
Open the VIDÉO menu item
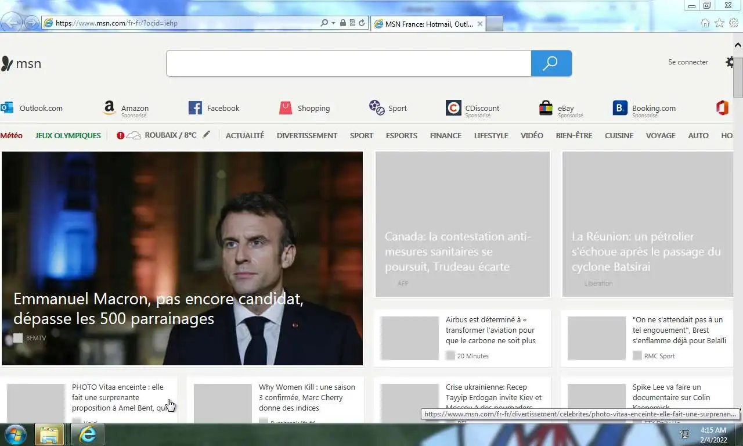532,135
